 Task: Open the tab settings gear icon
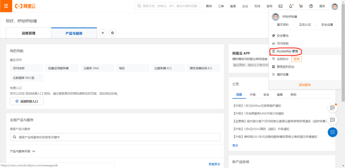pos(112,33)
